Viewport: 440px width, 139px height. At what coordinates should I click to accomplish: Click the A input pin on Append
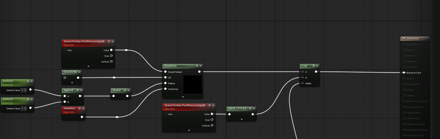pyautogui.click(x=65, y=96)
